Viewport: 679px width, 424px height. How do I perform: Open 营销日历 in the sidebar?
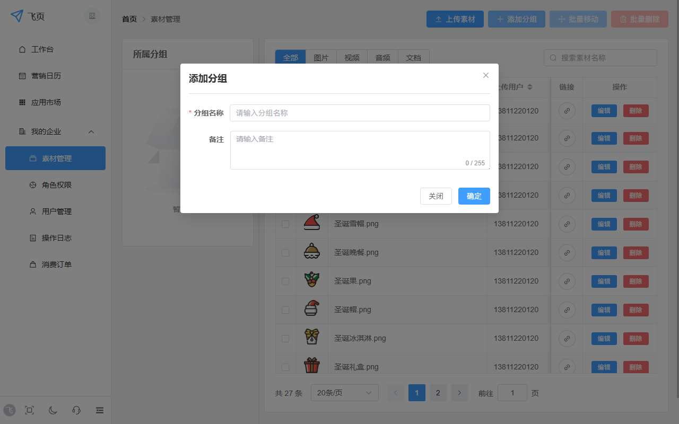(x=45, y=76)
